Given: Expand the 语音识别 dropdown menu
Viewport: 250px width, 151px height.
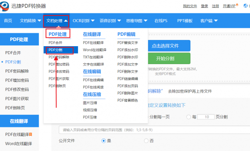Looking at the screenshot, I should point(110,21).
